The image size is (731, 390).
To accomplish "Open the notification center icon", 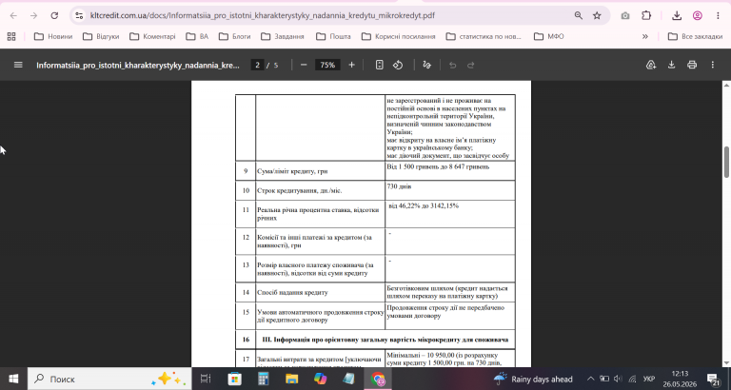I will pyautogui.click(x=713, y=379).
